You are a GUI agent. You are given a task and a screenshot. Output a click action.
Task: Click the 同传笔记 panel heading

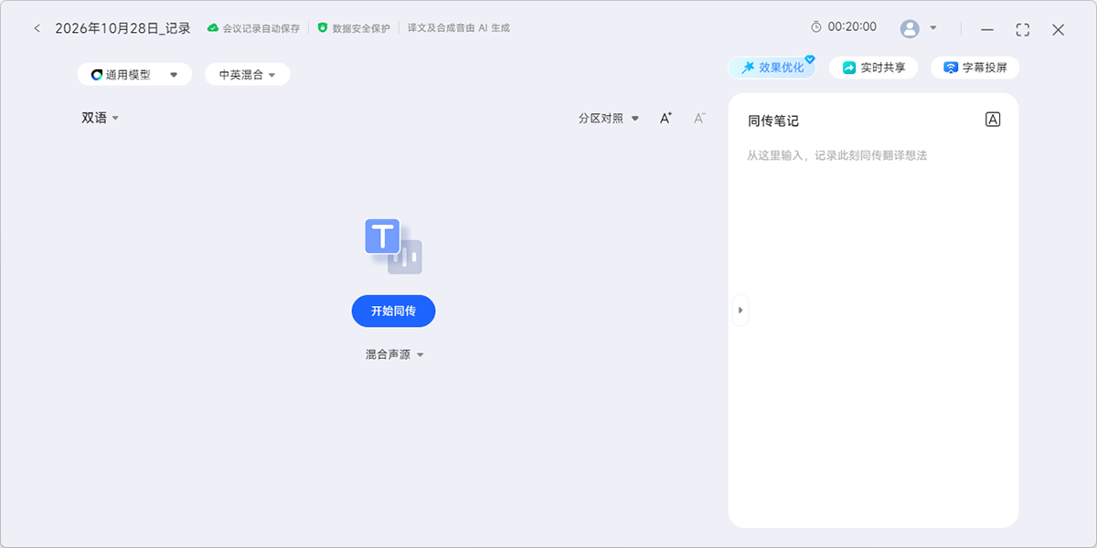click(773, 121)
